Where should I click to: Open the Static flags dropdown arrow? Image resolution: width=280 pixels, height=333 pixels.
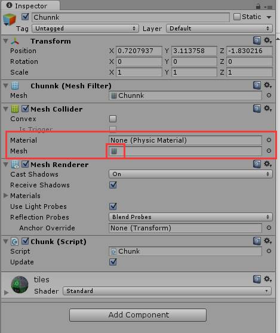tap(269, 17)
